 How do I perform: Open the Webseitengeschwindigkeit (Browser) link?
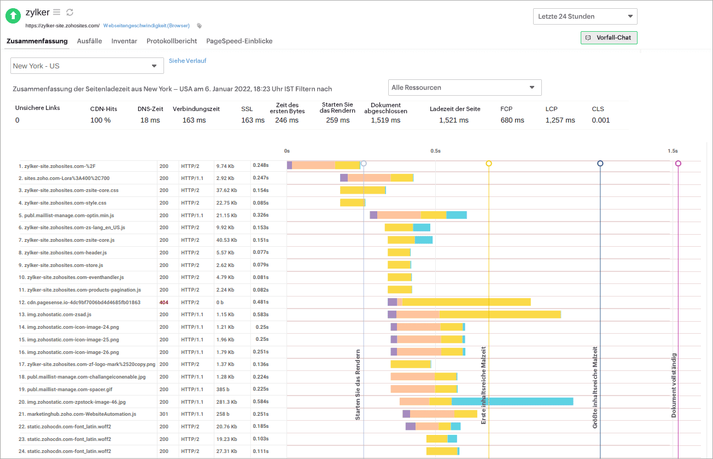146,25
